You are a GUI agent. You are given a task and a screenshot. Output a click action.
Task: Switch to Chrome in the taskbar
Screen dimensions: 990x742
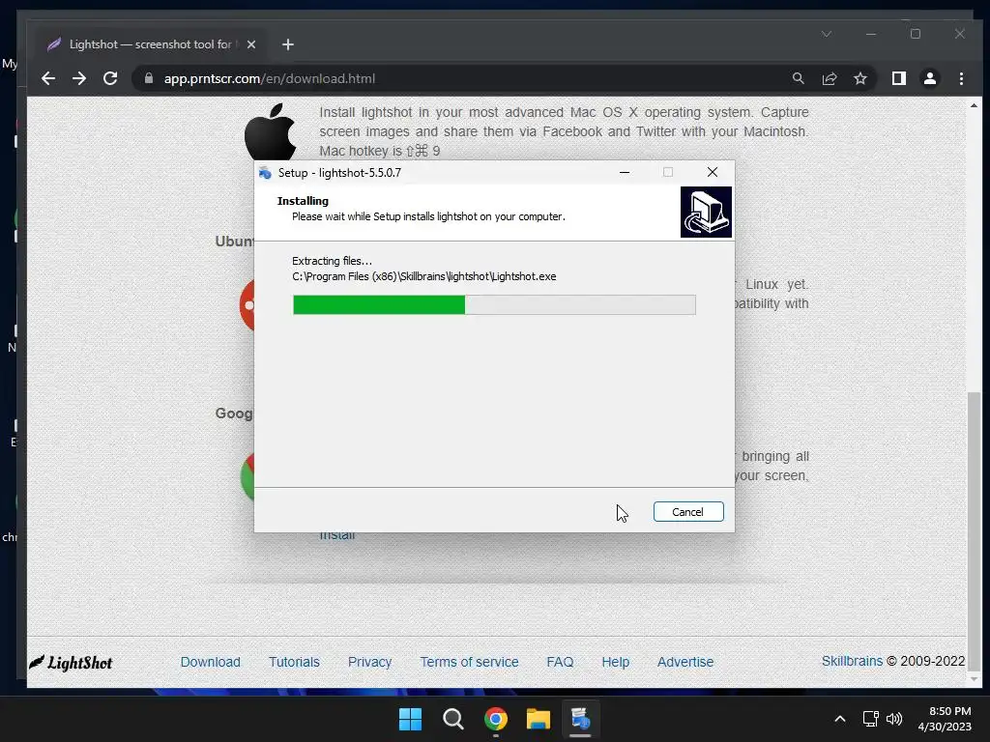(496, 719)
